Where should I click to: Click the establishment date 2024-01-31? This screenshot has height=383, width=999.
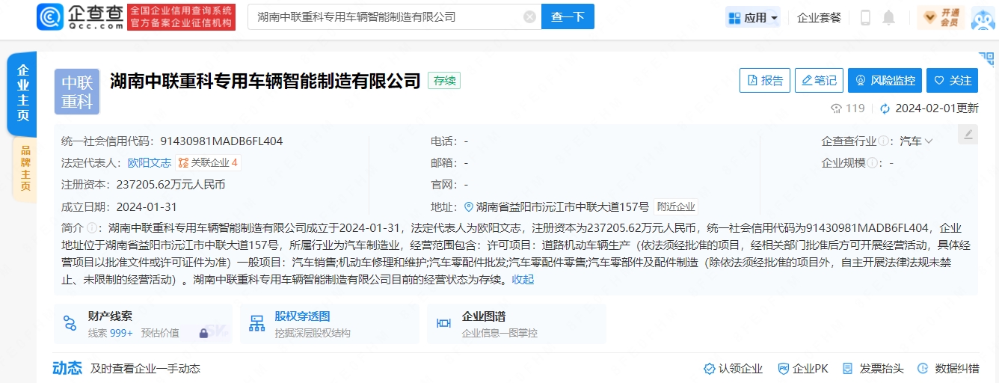(x=147, y=206)
